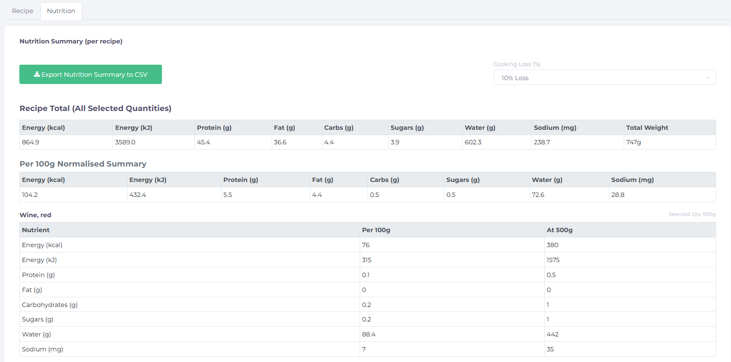Click the 864.9 kcal value in Recipe Total
The height and width of the screenshot is (362, 731).
[31, 142]
